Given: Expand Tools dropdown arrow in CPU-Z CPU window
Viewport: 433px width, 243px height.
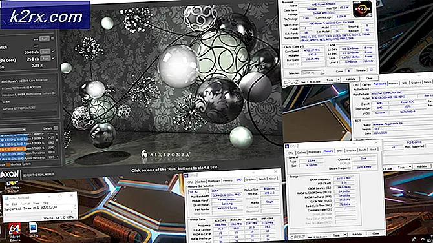Looking at the screenshot, I should pos(339,80).
